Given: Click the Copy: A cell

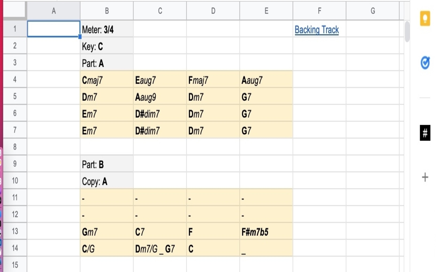Looking at the screenshot, I should pyautogui.click(x=107, y=181).
